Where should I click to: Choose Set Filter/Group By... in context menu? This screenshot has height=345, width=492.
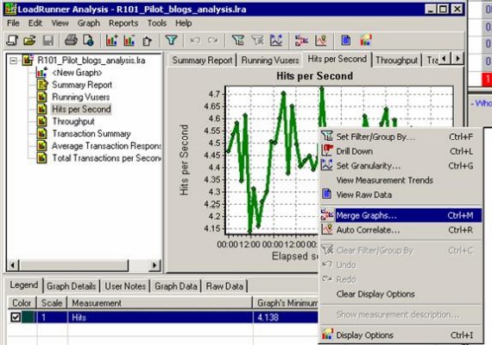(401, 137)
